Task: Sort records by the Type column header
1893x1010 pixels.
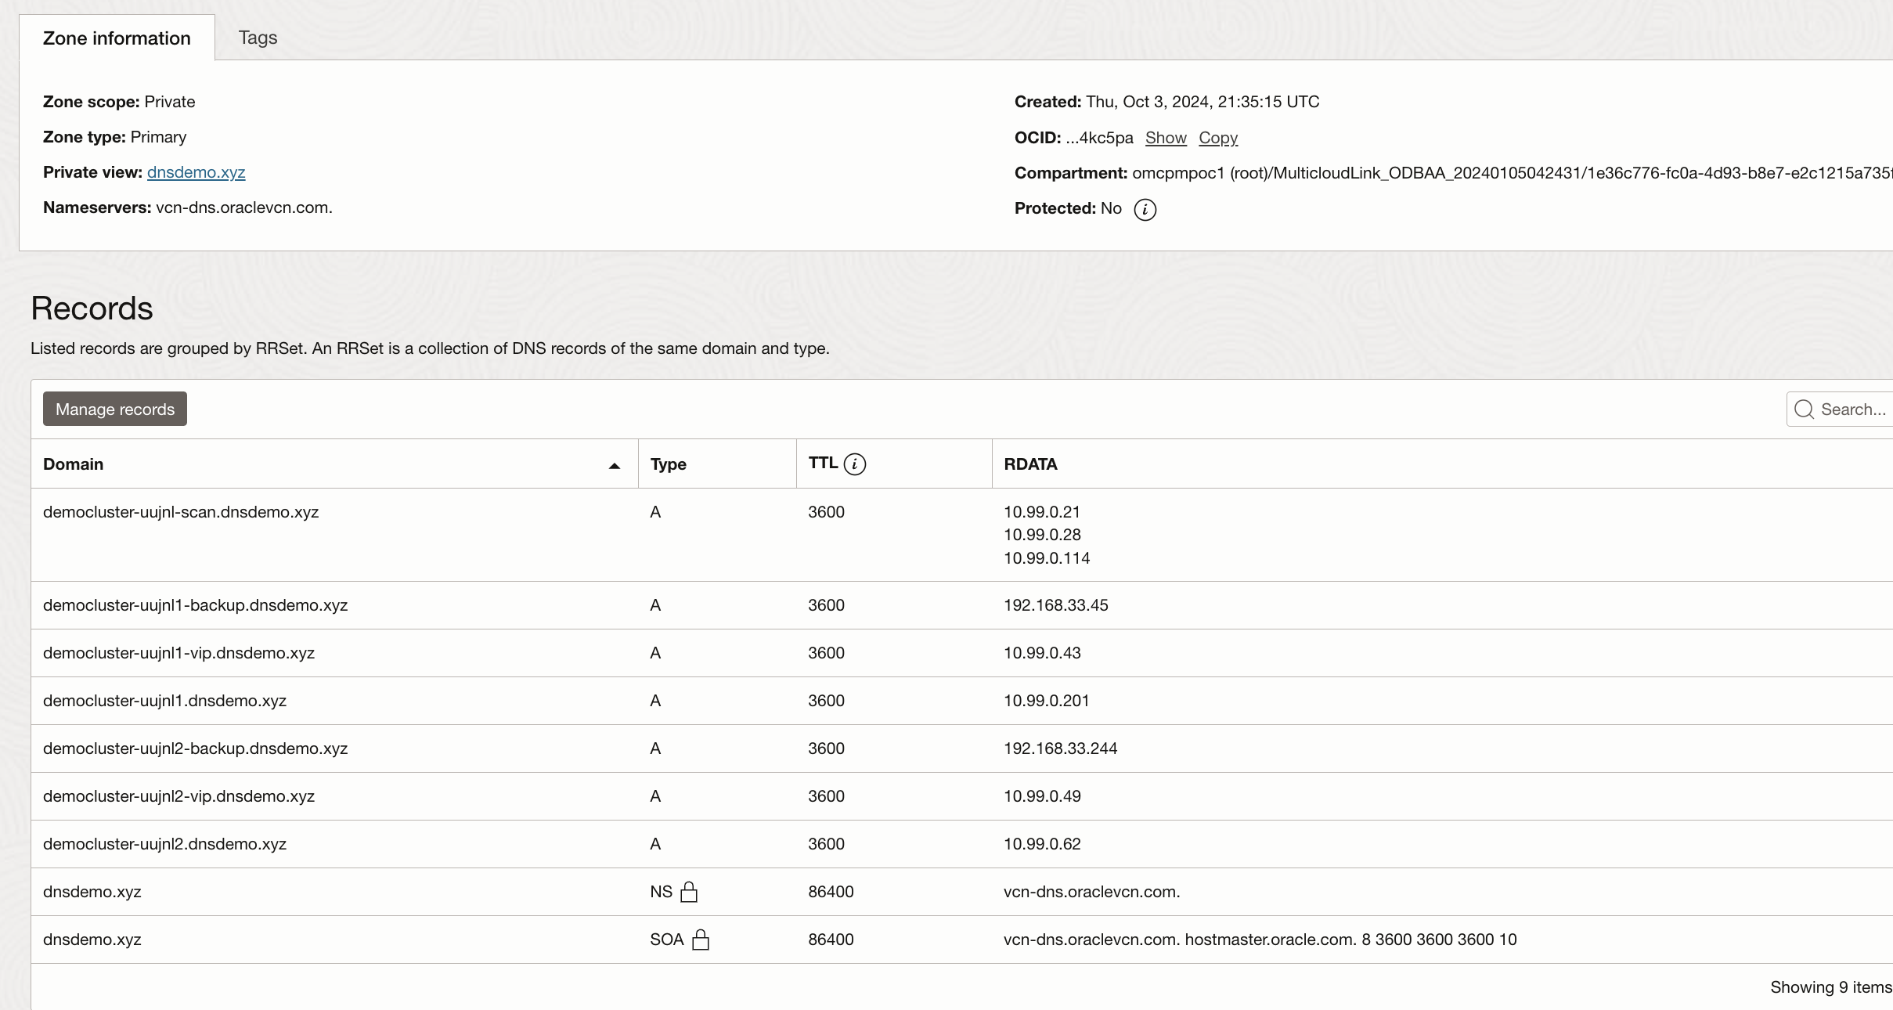Action: (668, 464)
